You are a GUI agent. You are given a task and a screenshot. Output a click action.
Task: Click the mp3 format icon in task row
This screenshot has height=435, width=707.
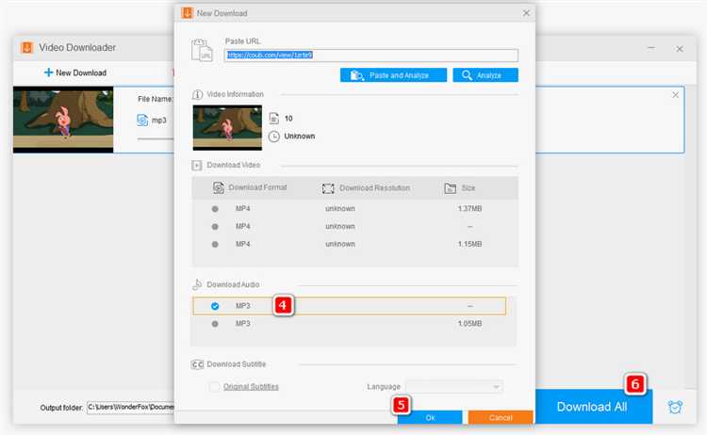pos(142,121)
